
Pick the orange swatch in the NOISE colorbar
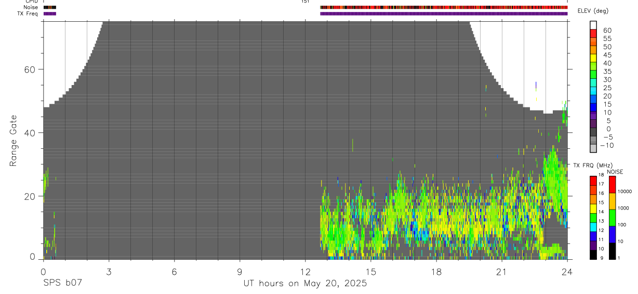(613, 201)
